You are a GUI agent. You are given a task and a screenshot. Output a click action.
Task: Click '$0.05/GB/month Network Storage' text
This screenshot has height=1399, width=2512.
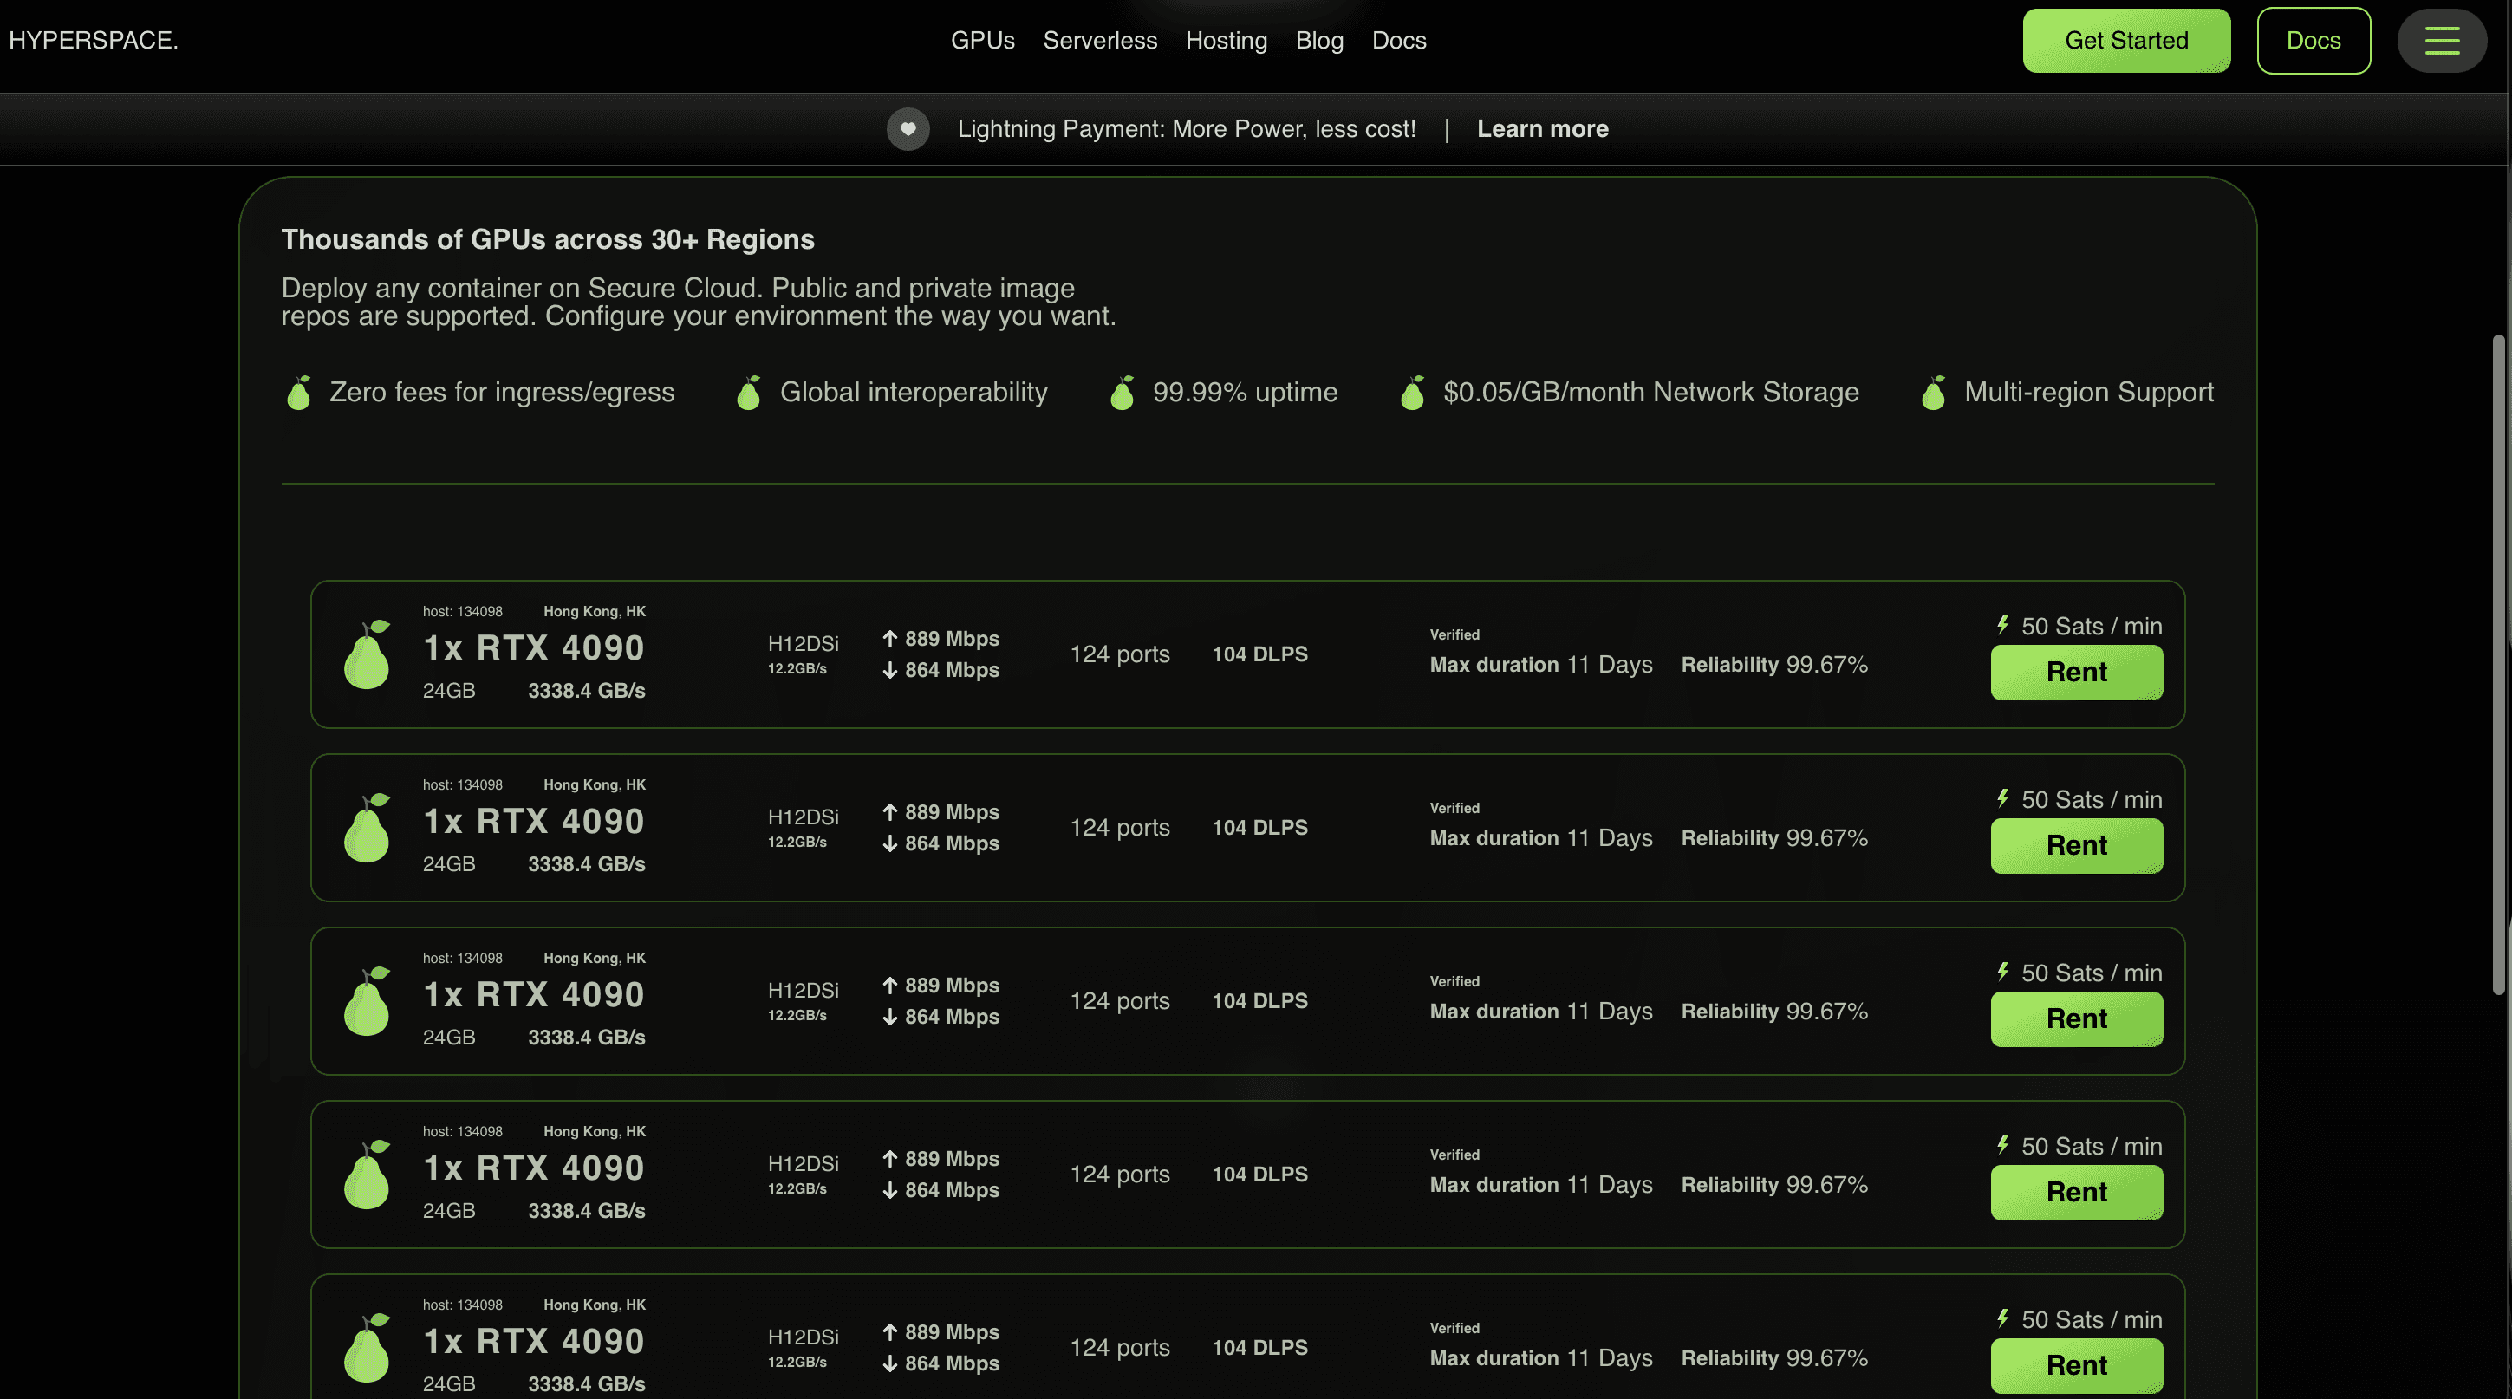click(1650, 393)
